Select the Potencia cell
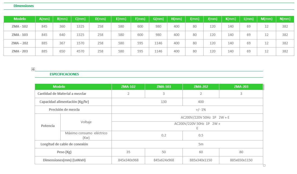This screenshot has width=297, height=174. pos(48,126)
